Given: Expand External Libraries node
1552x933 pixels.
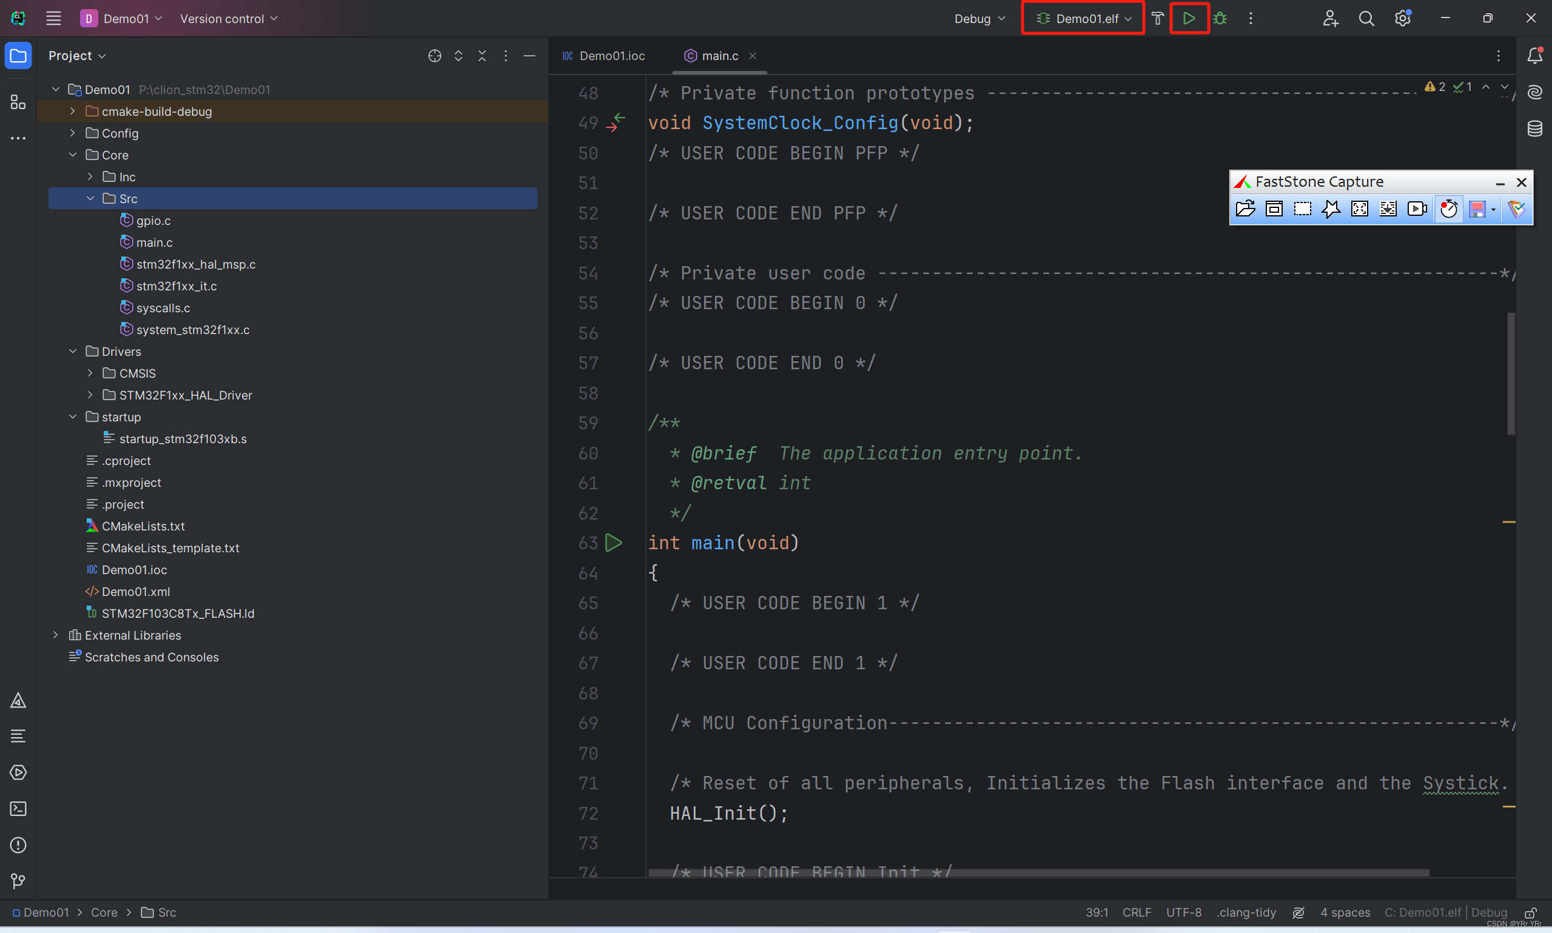Looking at the screenshot, I should [x=56, y=635].
